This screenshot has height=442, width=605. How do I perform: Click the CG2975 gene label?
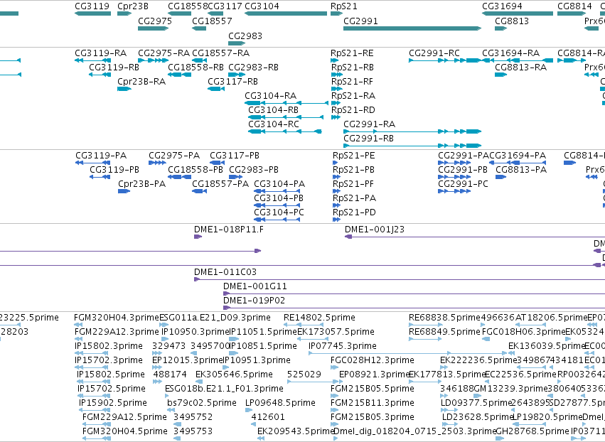(155, 21)
